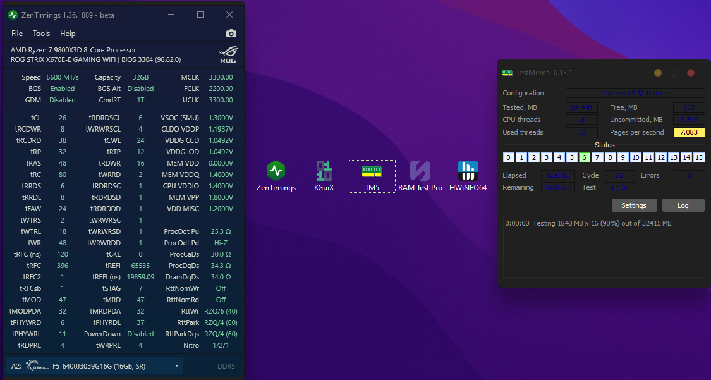Click TestMem5 title bar memory icon
The width and height of the screenshot is (711, 380).
pos(507,73)
